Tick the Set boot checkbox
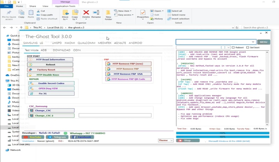 248,47
